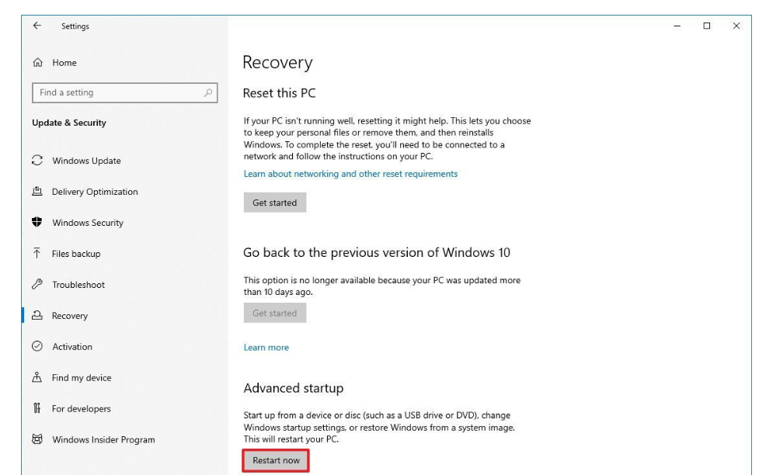Image resolution: width=759 pixels, height=475 pixels.
Task: Click the Activation checkmark icon
Action: [37, 347]
